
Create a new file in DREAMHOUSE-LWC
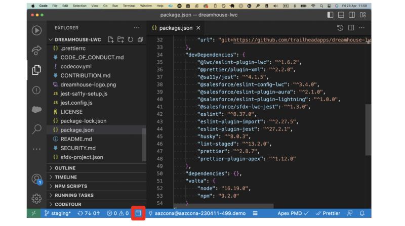point(110,39)
